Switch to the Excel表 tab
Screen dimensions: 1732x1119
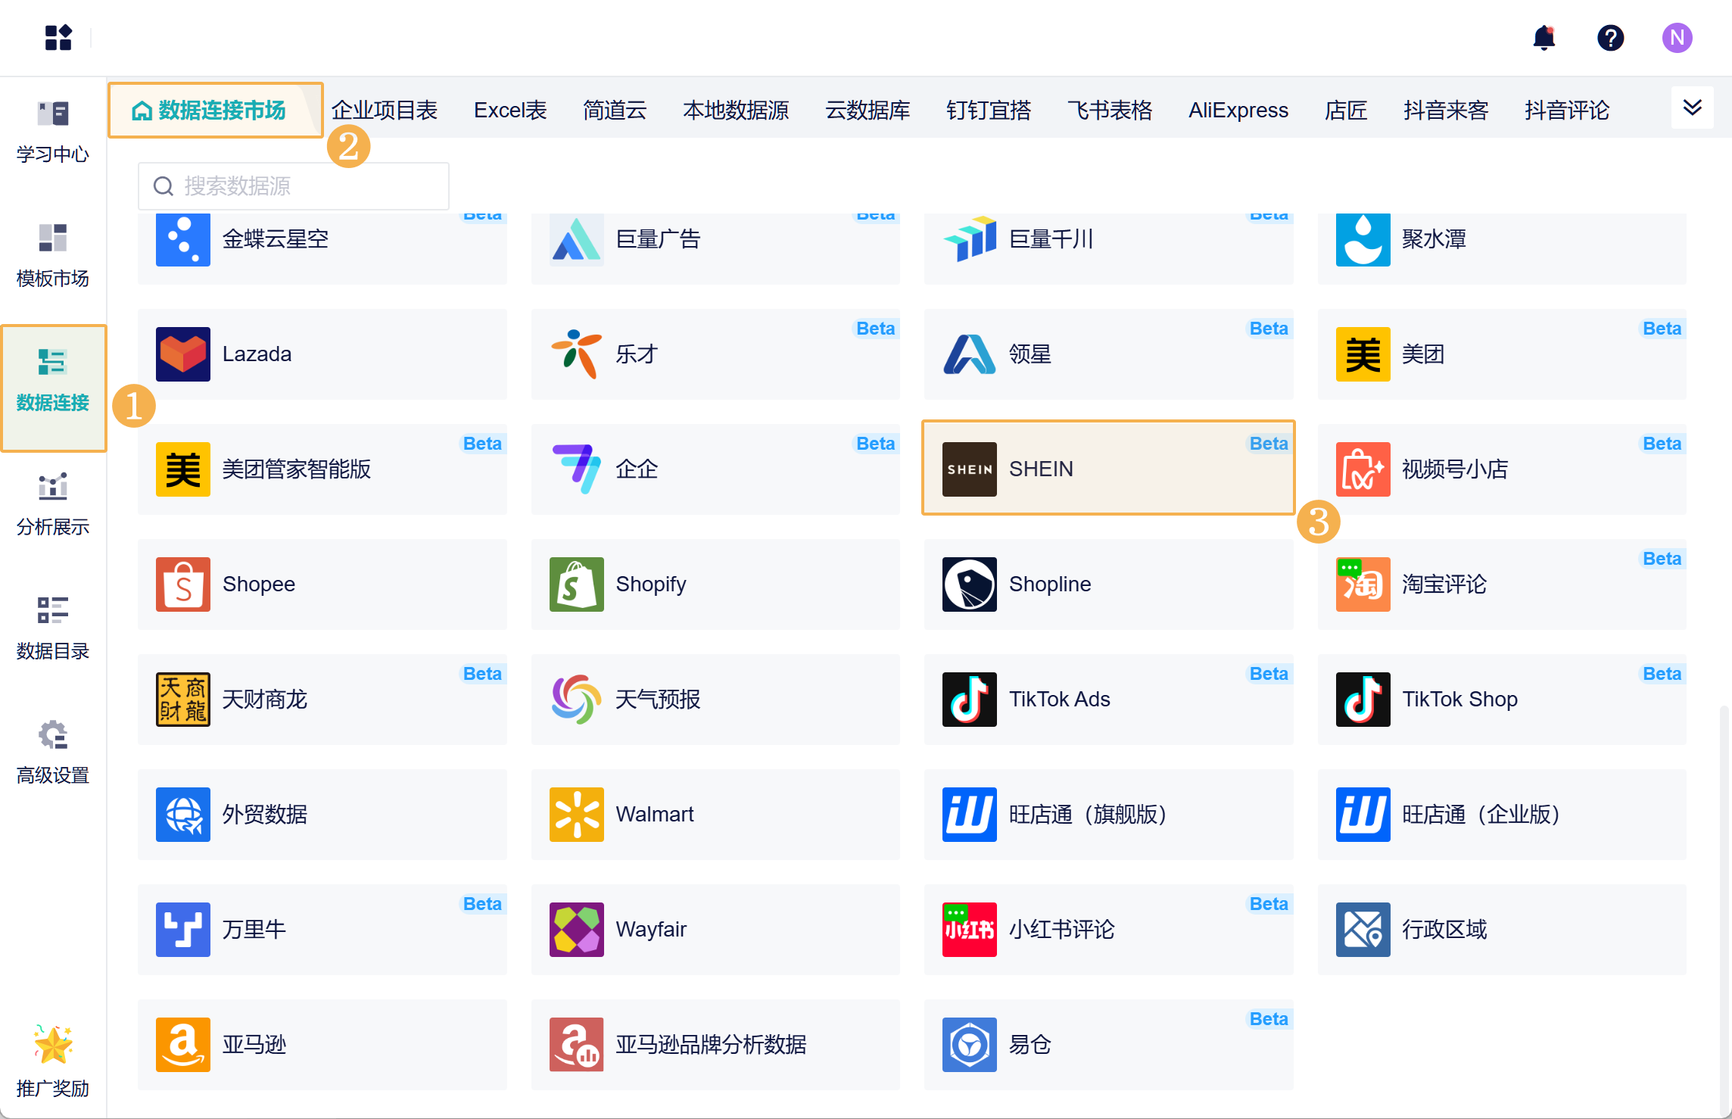pyautogui.click(x=510, y=111)
